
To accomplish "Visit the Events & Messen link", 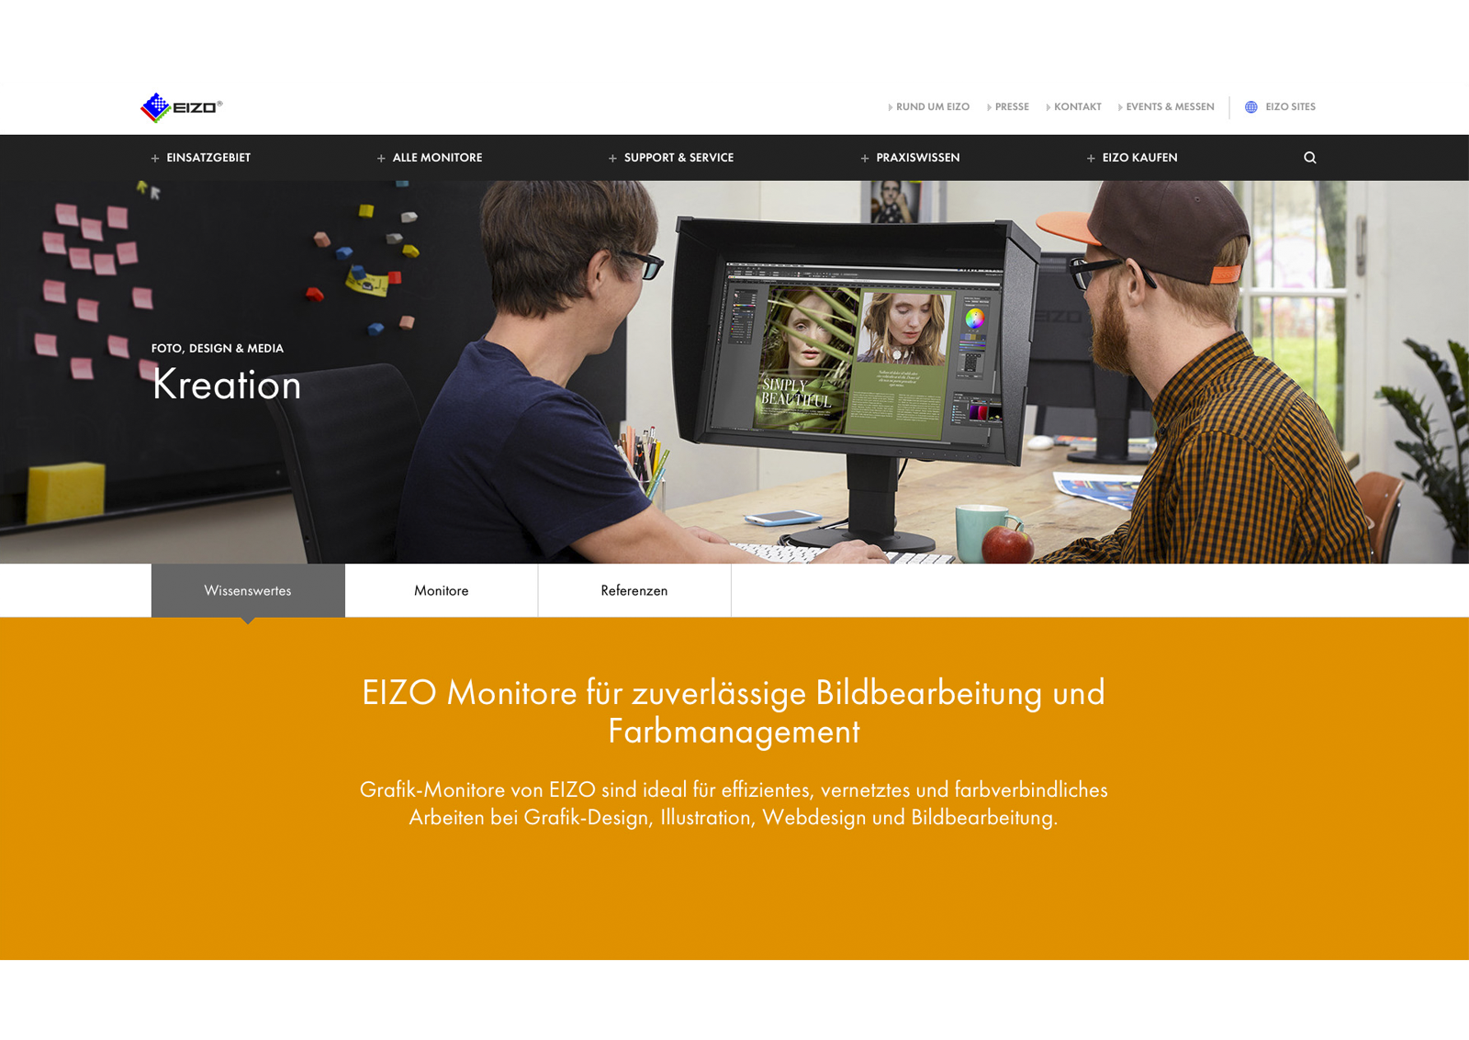I will (1170, 107).
